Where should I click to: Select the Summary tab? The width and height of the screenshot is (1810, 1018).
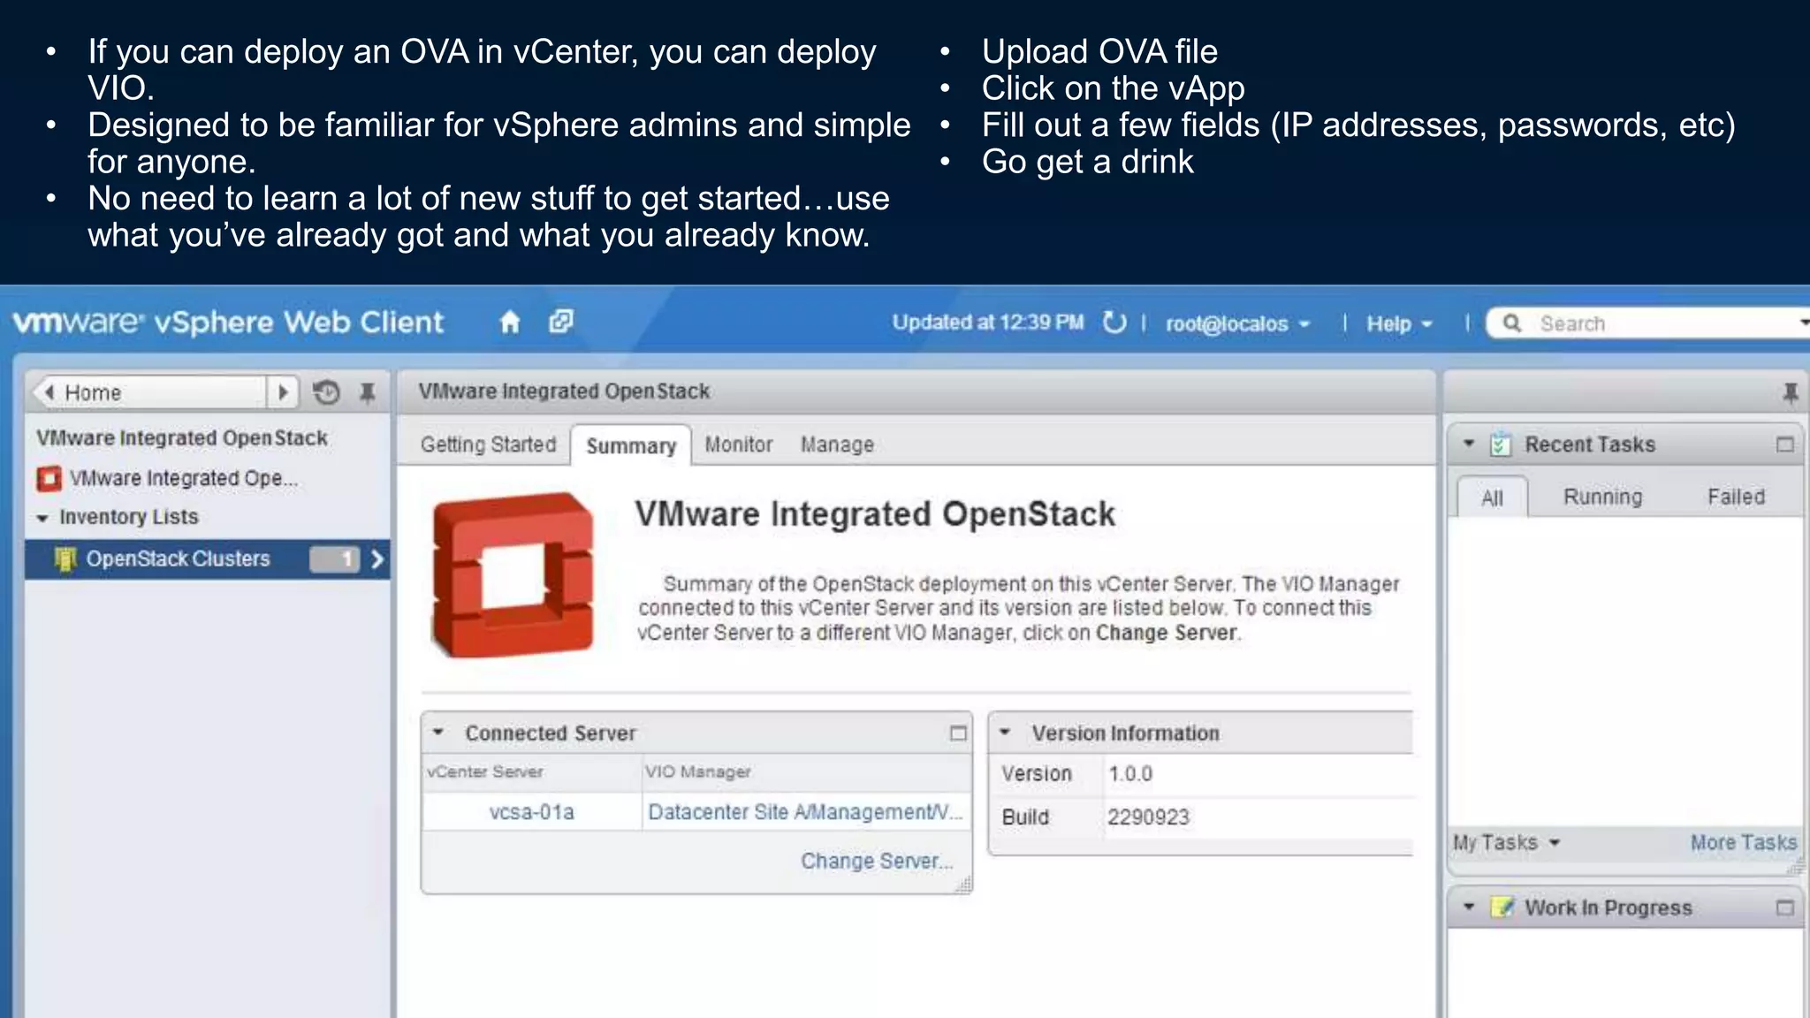click(631, 445)
